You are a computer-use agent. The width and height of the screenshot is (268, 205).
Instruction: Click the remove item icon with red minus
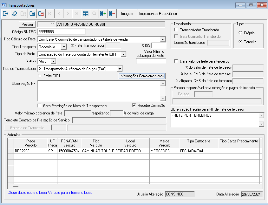click(x=112, y=13)
